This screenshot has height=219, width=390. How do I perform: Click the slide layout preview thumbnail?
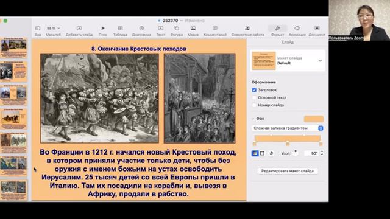(264, 61)
